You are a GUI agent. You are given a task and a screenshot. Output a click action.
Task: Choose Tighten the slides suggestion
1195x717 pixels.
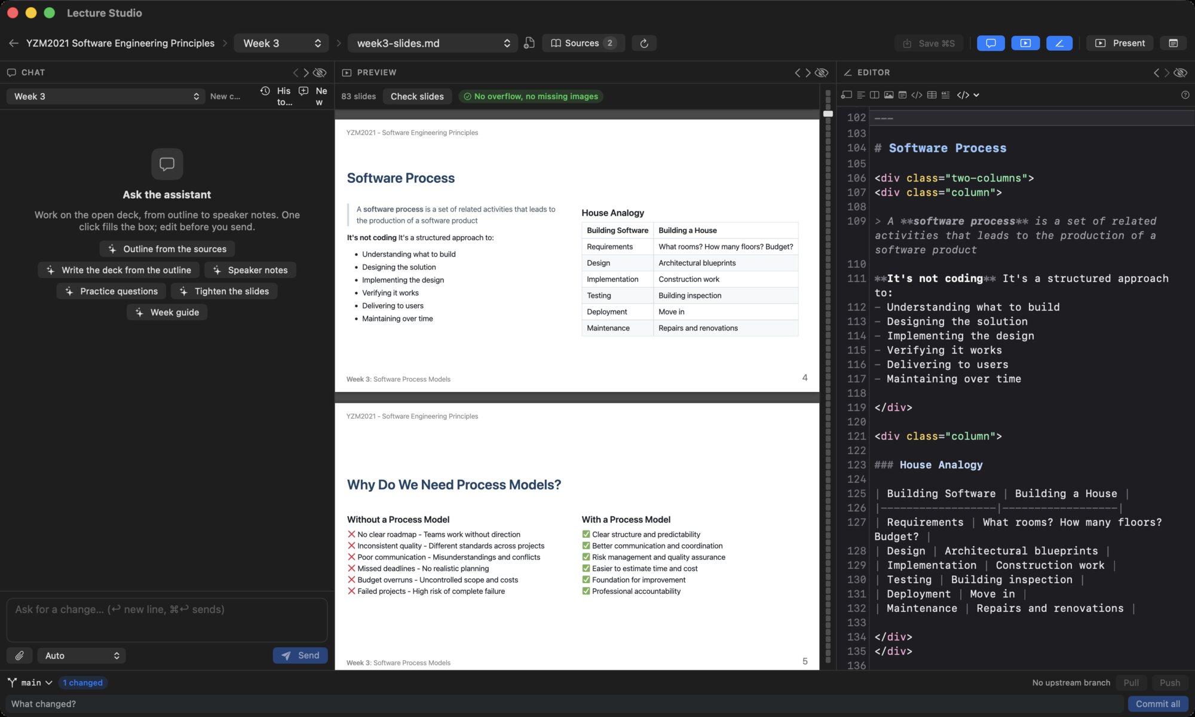tap(224, 291)
